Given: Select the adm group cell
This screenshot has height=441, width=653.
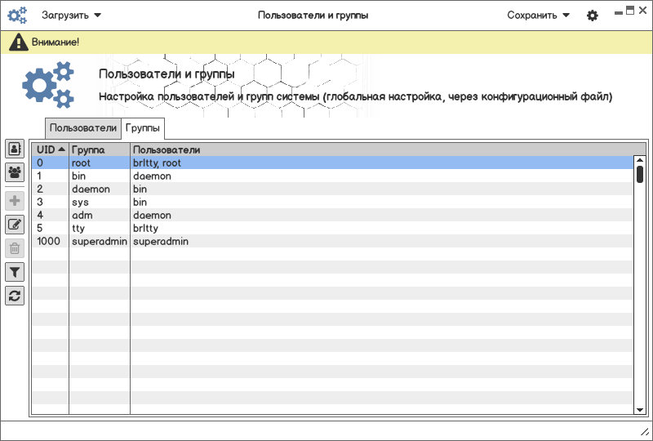Looking at the screenshot, I should (x=100, y=215).
